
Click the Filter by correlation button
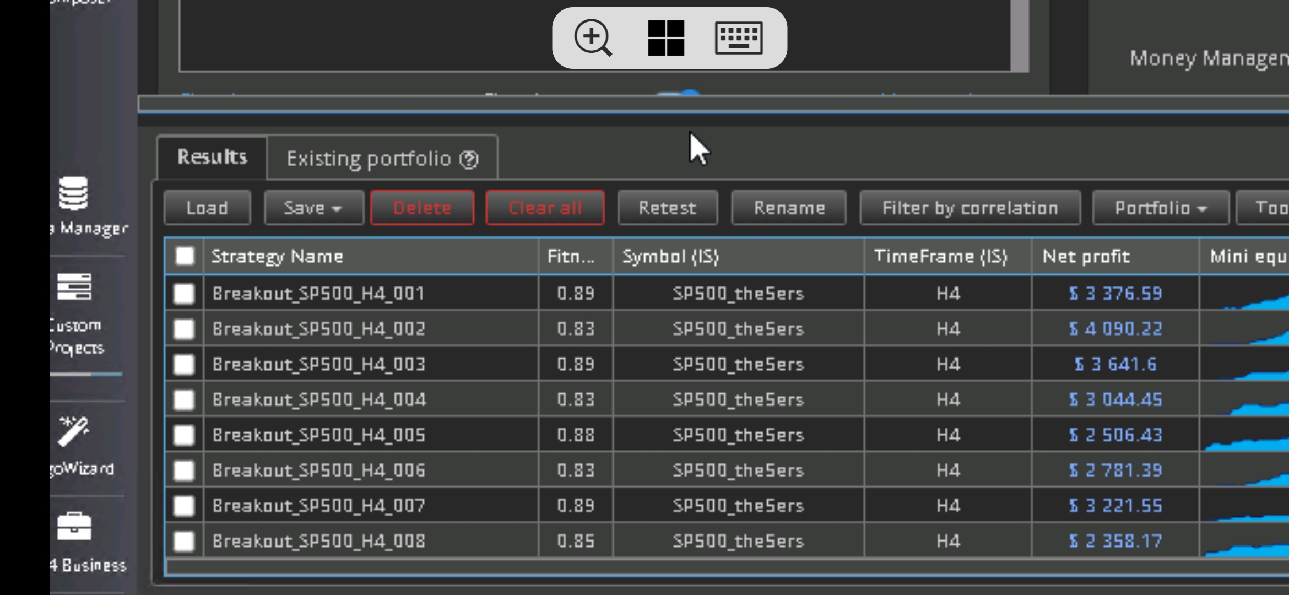pyautogui.click(x=970, y=208)
